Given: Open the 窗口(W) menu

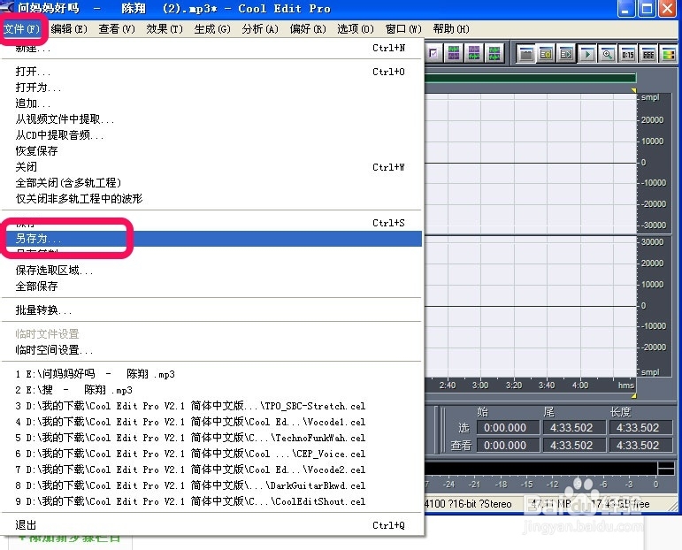Looking at the screenshot, I should pos(403,29).
